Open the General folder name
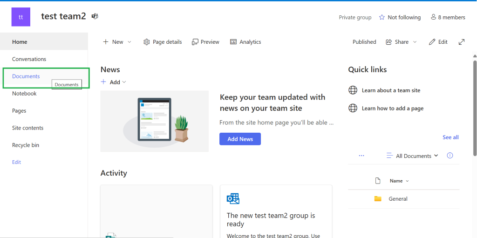Screen dimensions: 477x238 (398, 199)
